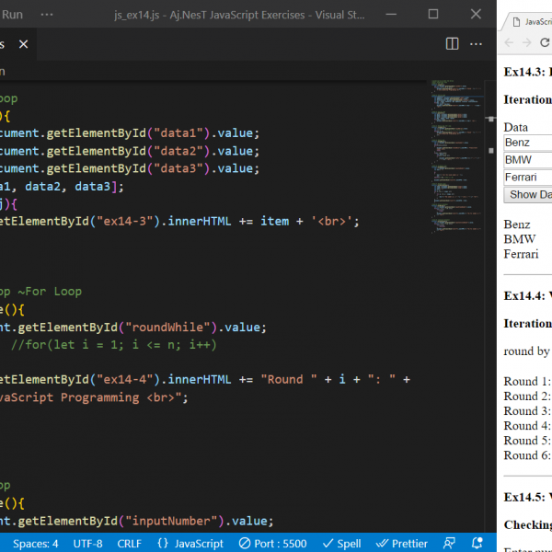The height and width of the screenshot is (552, 552).
Task: Close the open editor tab
Action: pyautogui.click(x=23, y=44)
